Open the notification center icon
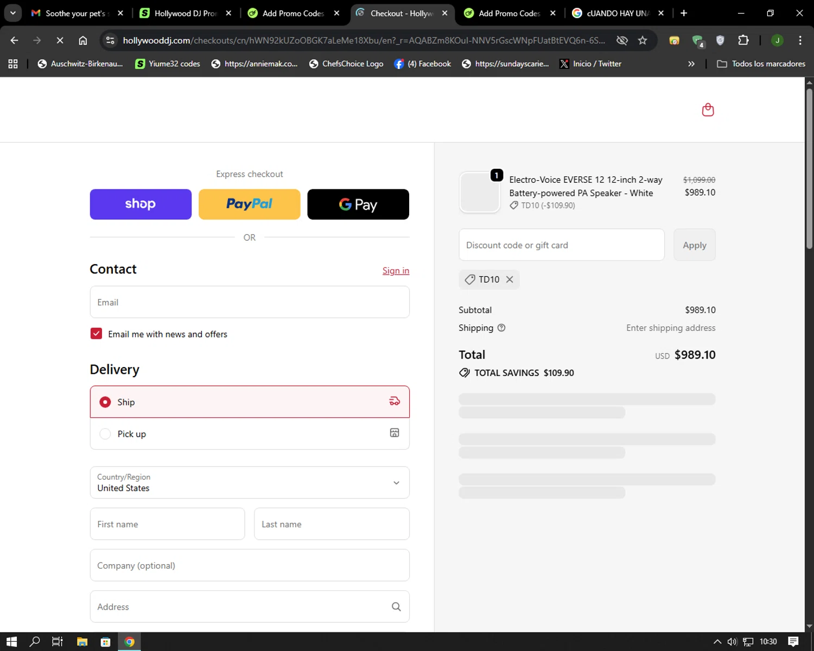 [793, 642]
